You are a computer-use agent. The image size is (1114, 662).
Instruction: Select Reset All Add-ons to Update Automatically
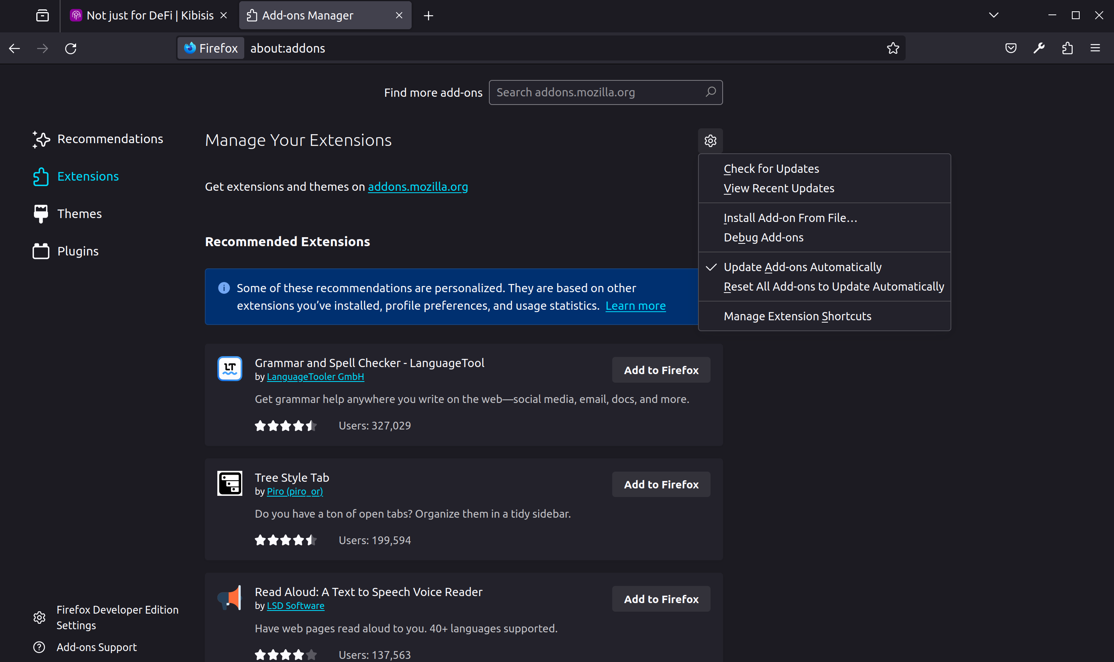[834, 286]
